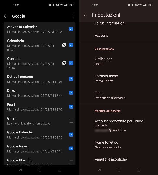
Task: Tap the Impostazioni title in the header
Action: [106, 15]
